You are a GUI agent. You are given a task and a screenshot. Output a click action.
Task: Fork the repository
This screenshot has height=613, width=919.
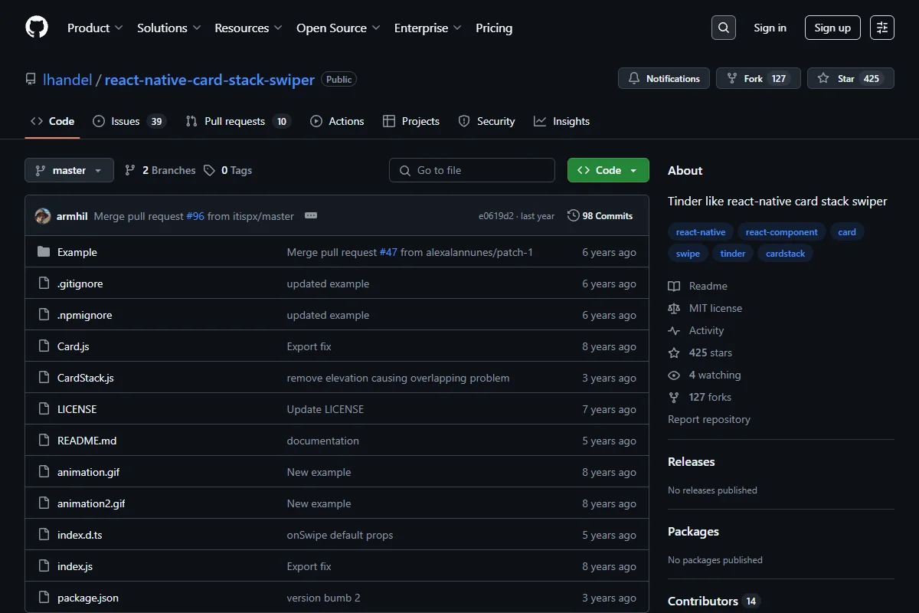click(x=758, y=78)
